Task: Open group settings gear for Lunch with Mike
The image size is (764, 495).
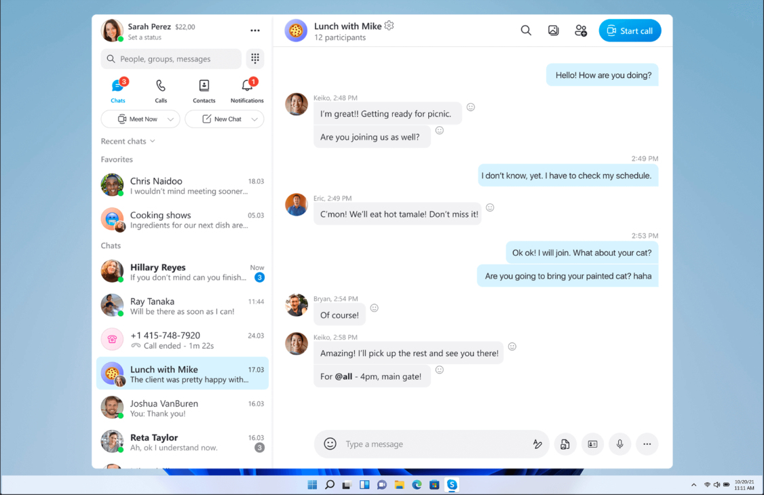Action: point(389,26)
